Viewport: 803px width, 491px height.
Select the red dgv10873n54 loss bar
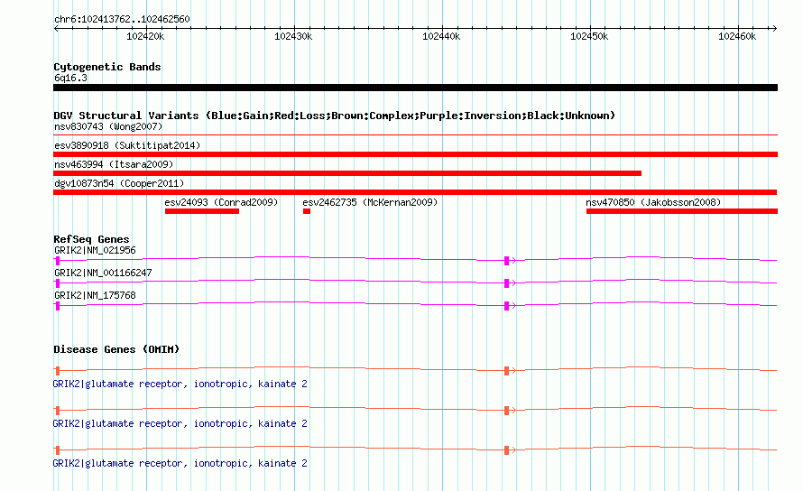tap(415, 192)
